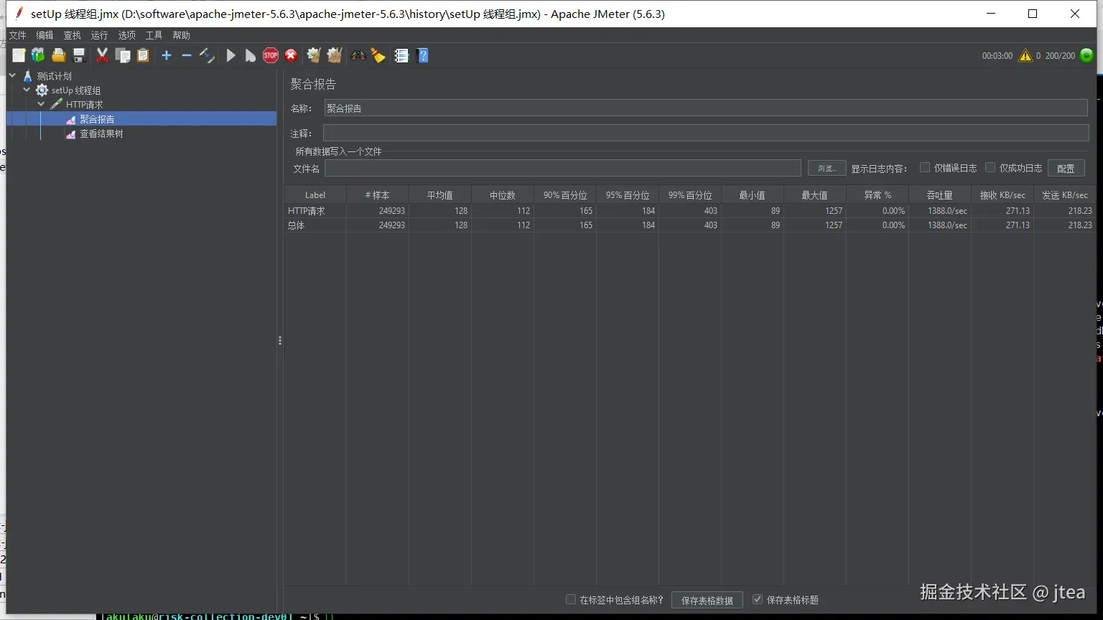Sort by the 接收 KB/sec column header
The width and height of the screenshot is (1103, 620).
click(1002, 195)
